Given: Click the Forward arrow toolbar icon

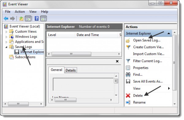Looking at the screenshot, I should [13, 18].
